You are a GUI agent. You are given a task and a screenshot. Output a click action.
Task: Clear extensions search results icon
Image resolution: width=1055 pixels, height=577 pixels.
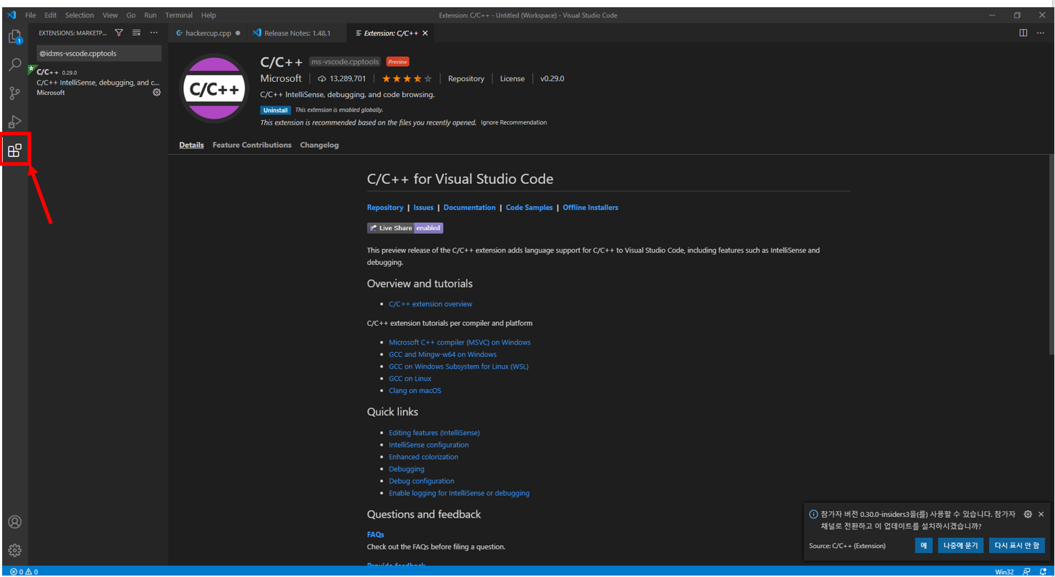(136, 33)
